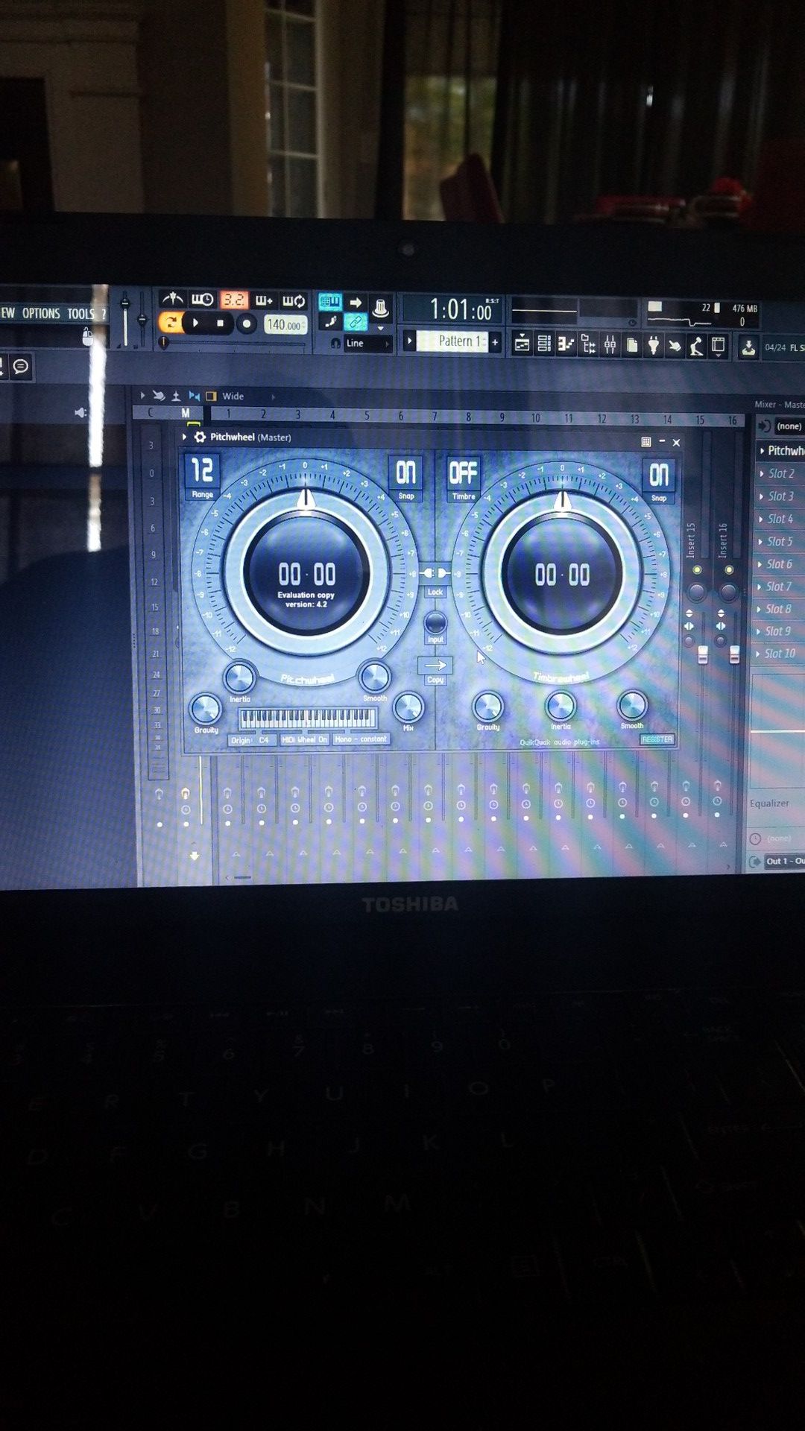Click the Pitchwheel Gravity knob
This screenshot has width=805, height=1431.
point(206,708)
